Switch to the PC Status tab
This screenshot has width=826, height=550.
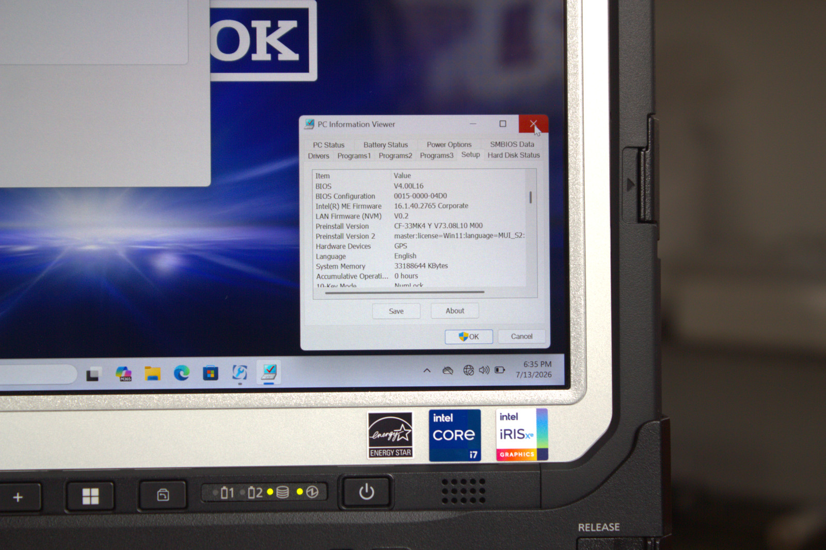coord(328,145)
